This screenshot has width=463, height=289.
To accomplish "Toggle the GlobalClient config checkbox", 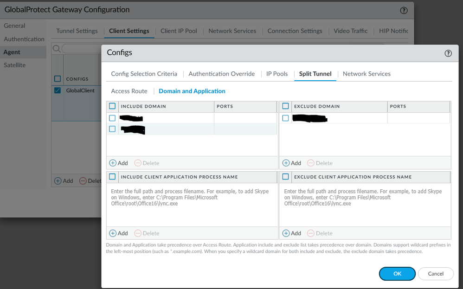I will click(58, 90).
